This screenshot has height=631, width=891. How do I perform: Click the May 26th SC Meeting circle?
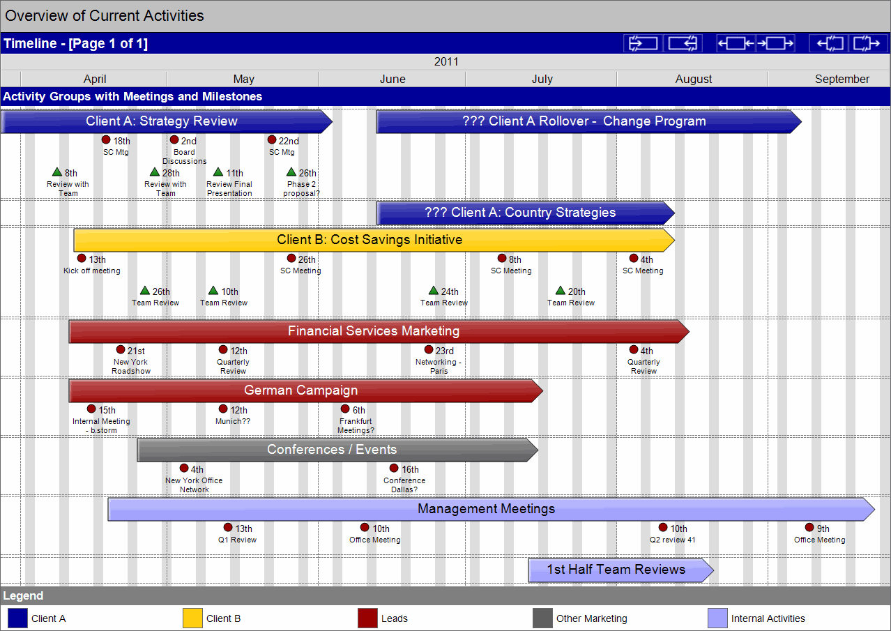(291, 259)
